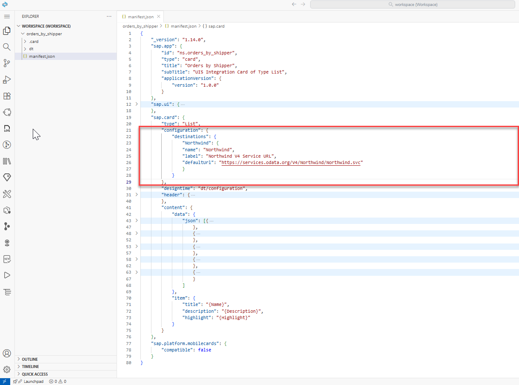This screenshot has height=385, width=519.
Task: Click the sap.card breadcrumb segment
Action: pyautogui.click(x=214, y=26)
